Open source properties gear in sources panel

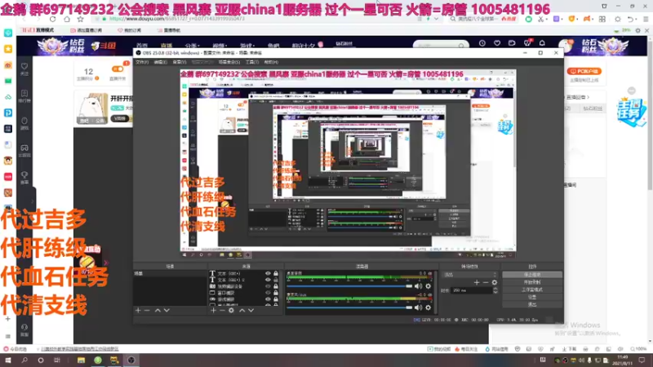point(231,311)
